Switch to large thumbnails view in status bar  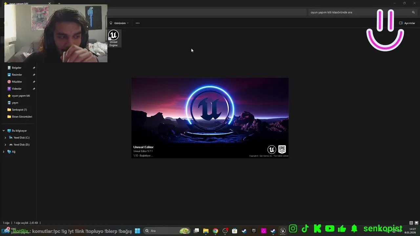[x=416, y=223]
